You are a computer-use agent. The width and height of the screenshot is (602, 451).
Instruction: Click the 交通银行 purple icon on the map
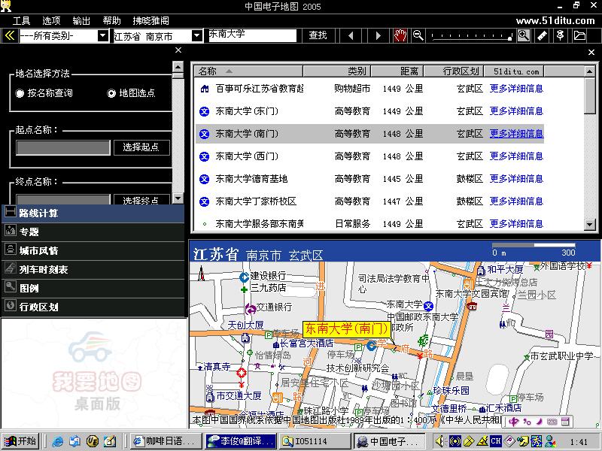251,308
